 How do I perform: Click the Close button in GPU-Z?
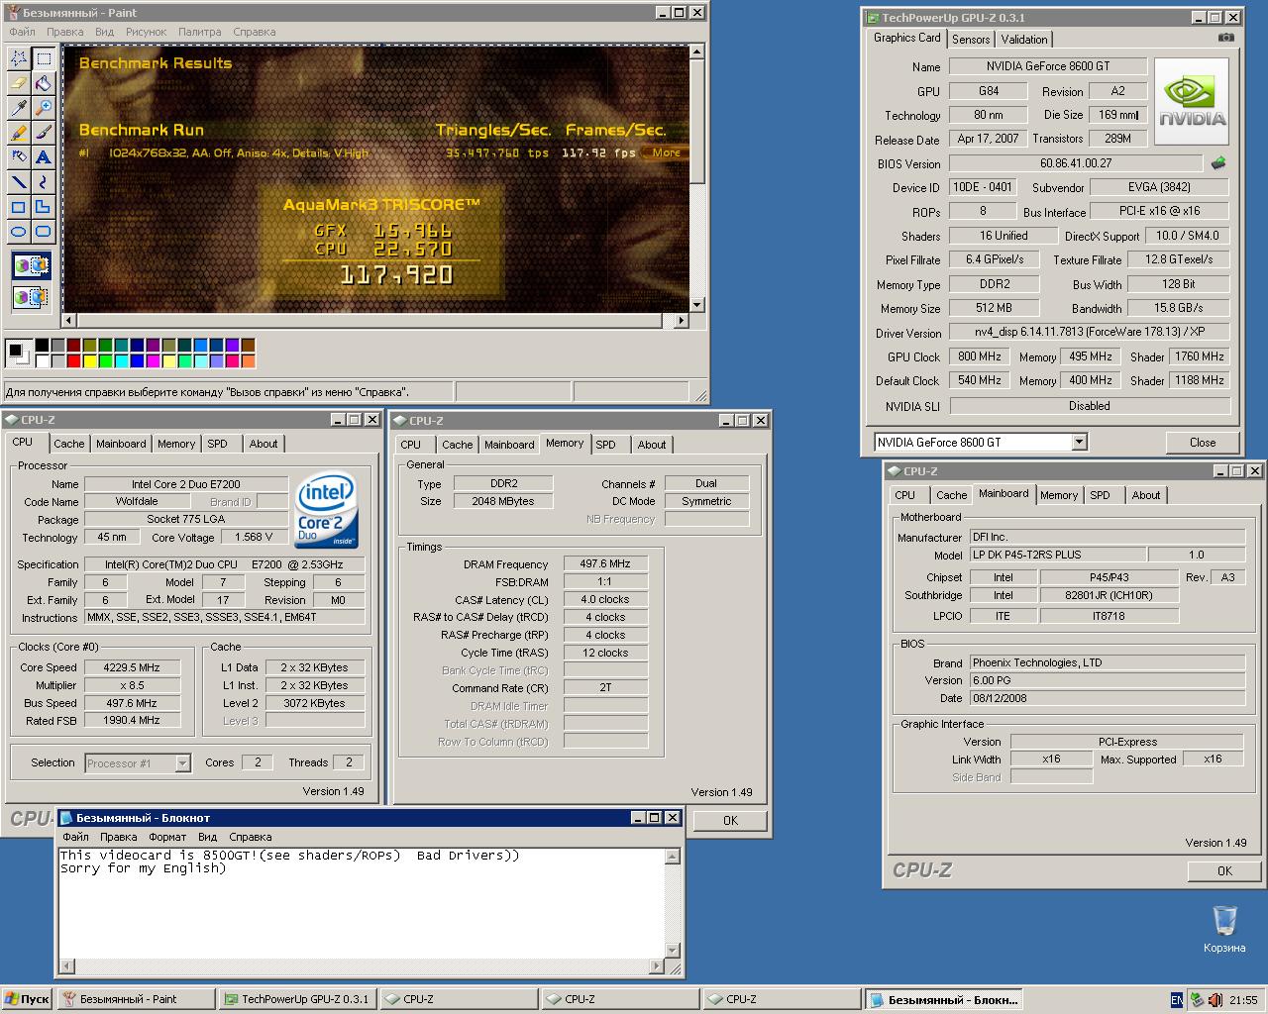[x=1203, y=443]
